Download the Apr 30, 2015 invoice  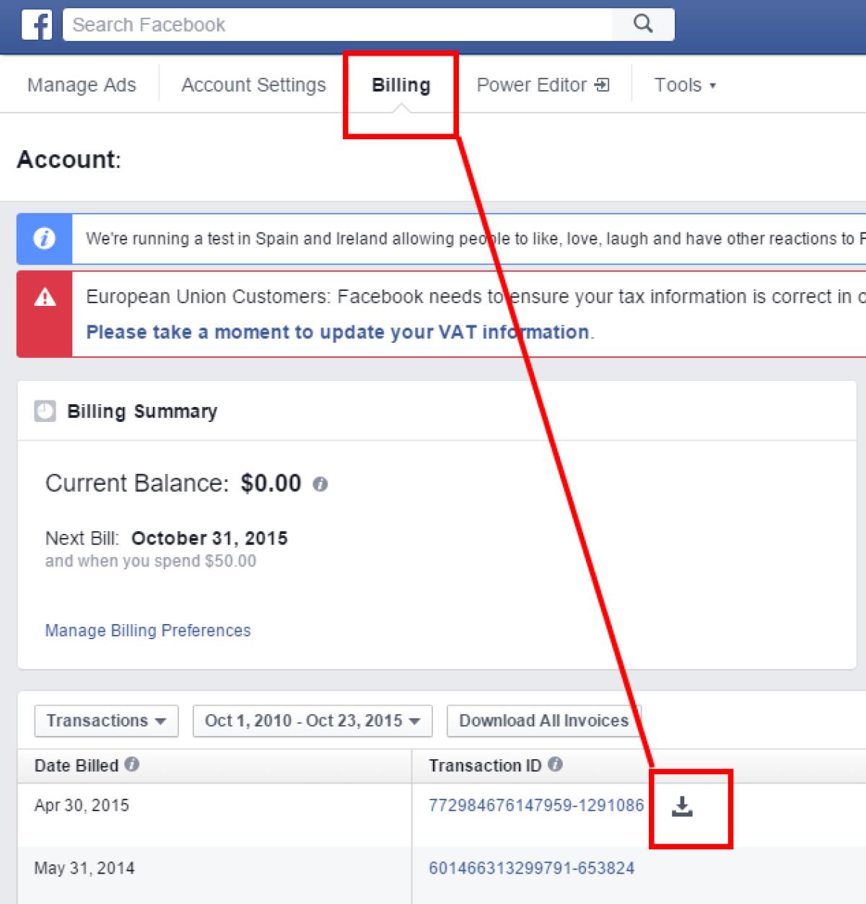[683, 807]
